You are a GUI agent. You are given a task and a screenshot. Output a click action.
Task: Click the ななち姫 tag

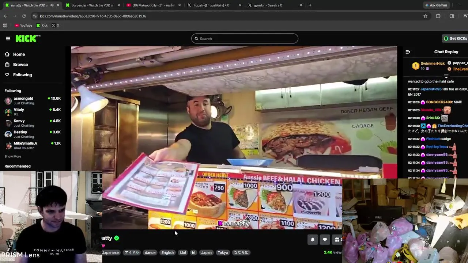[241, 252]
